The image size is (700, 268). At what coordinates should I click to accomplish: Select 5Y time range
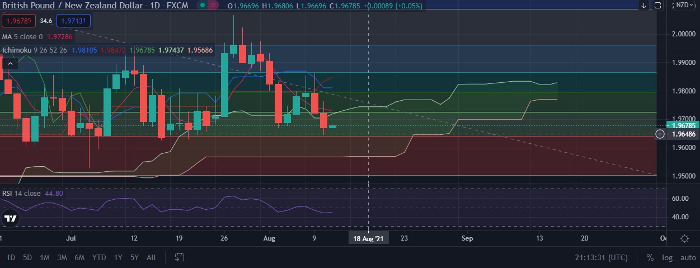click(134, 257)
